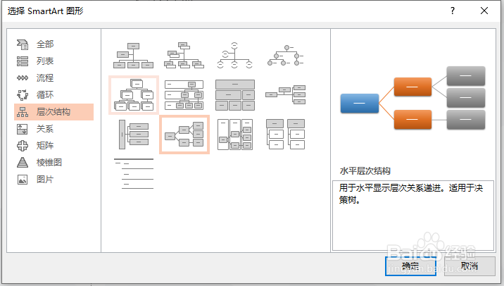Open help with the question mark
This screenshot has width=504, height=286.
453,11
